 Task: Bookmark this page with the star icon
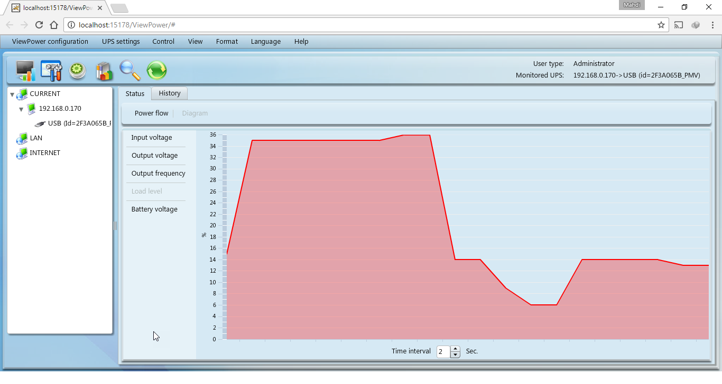pyautogui.click(x=661, y=25)
